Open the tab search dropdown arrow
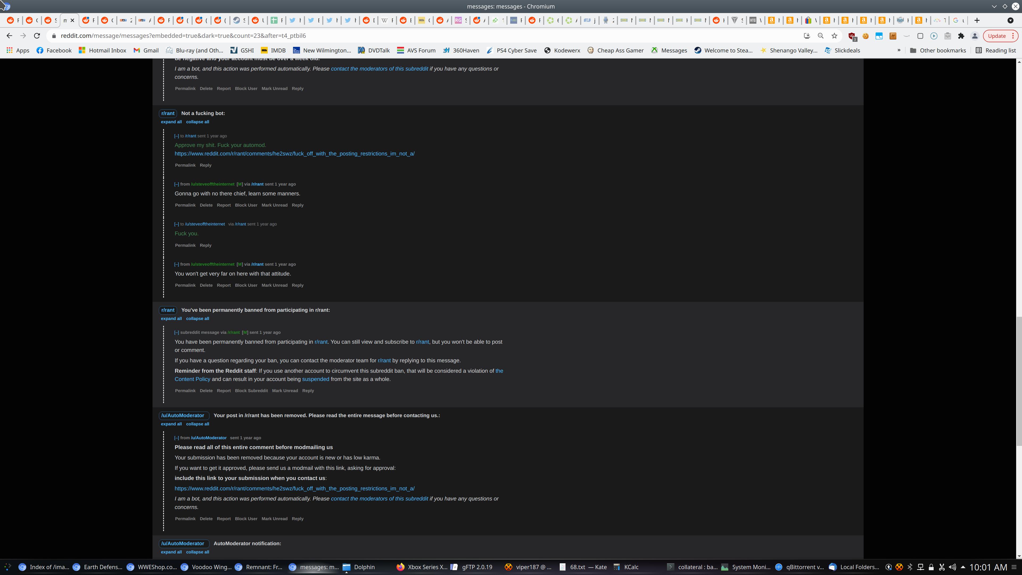 click(x=1010, y=20)
